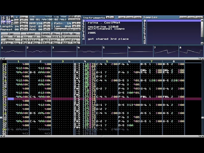
Task: Toggle the P option button
Action: pyautogui.click(x=73, y=17)
